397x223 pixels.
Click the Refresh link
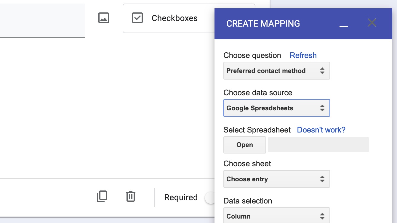[303, 56]
